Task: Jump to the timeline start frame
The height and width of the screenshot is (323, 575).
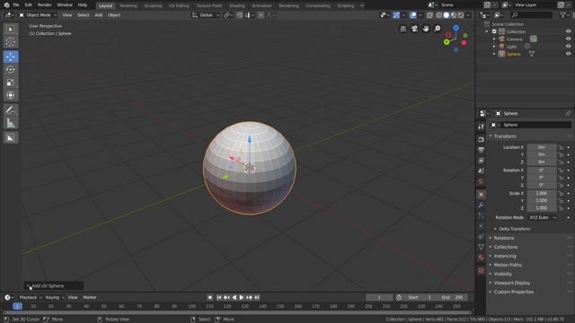Action: (x=219, y=297)
